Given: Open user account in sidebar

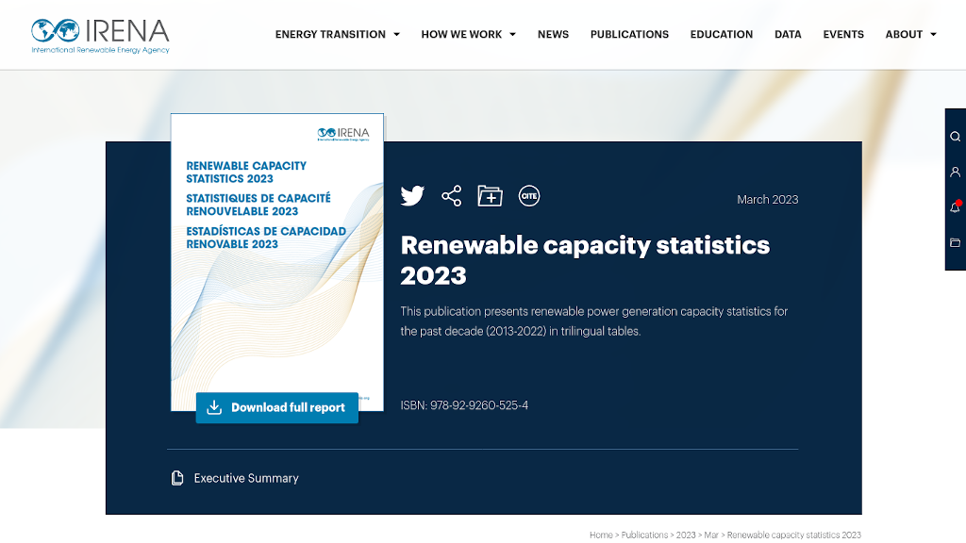Looking at the screenshot, I should click(x=955, y=173).
